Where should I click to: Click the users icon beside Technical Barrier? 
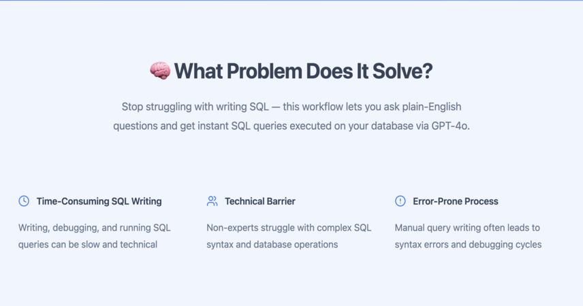[212, 201]
